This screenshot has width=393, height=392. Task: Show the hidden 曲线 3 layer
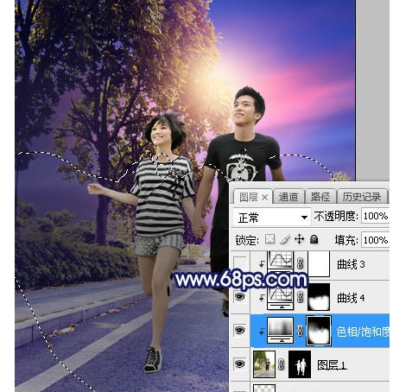click(240, 263)
